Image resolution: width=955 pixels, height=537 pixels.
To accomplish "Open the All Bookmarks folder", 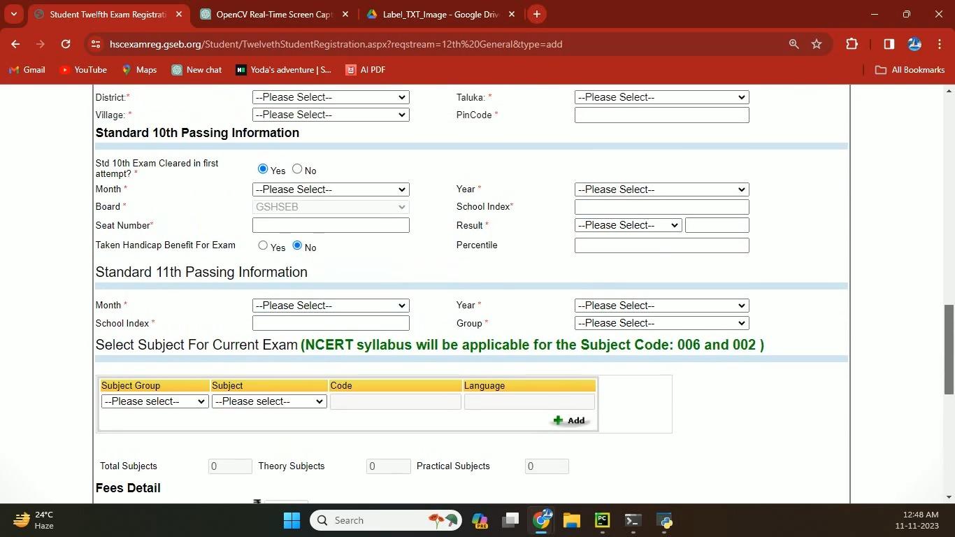I will 910,70.
